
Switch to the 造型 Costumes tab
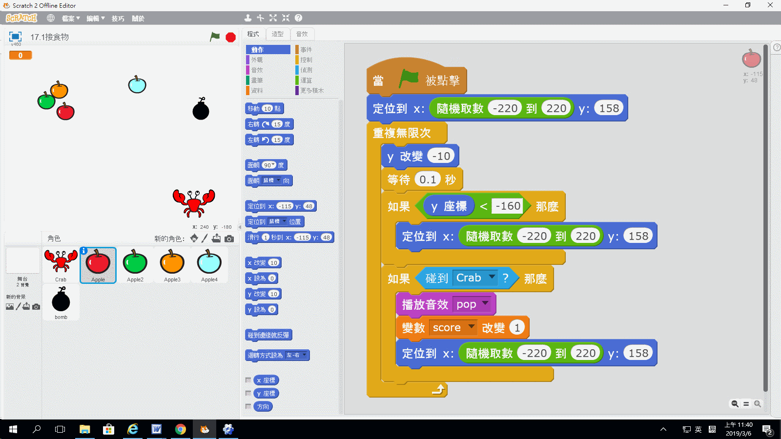pyautogui.click(x=278, y=34)
